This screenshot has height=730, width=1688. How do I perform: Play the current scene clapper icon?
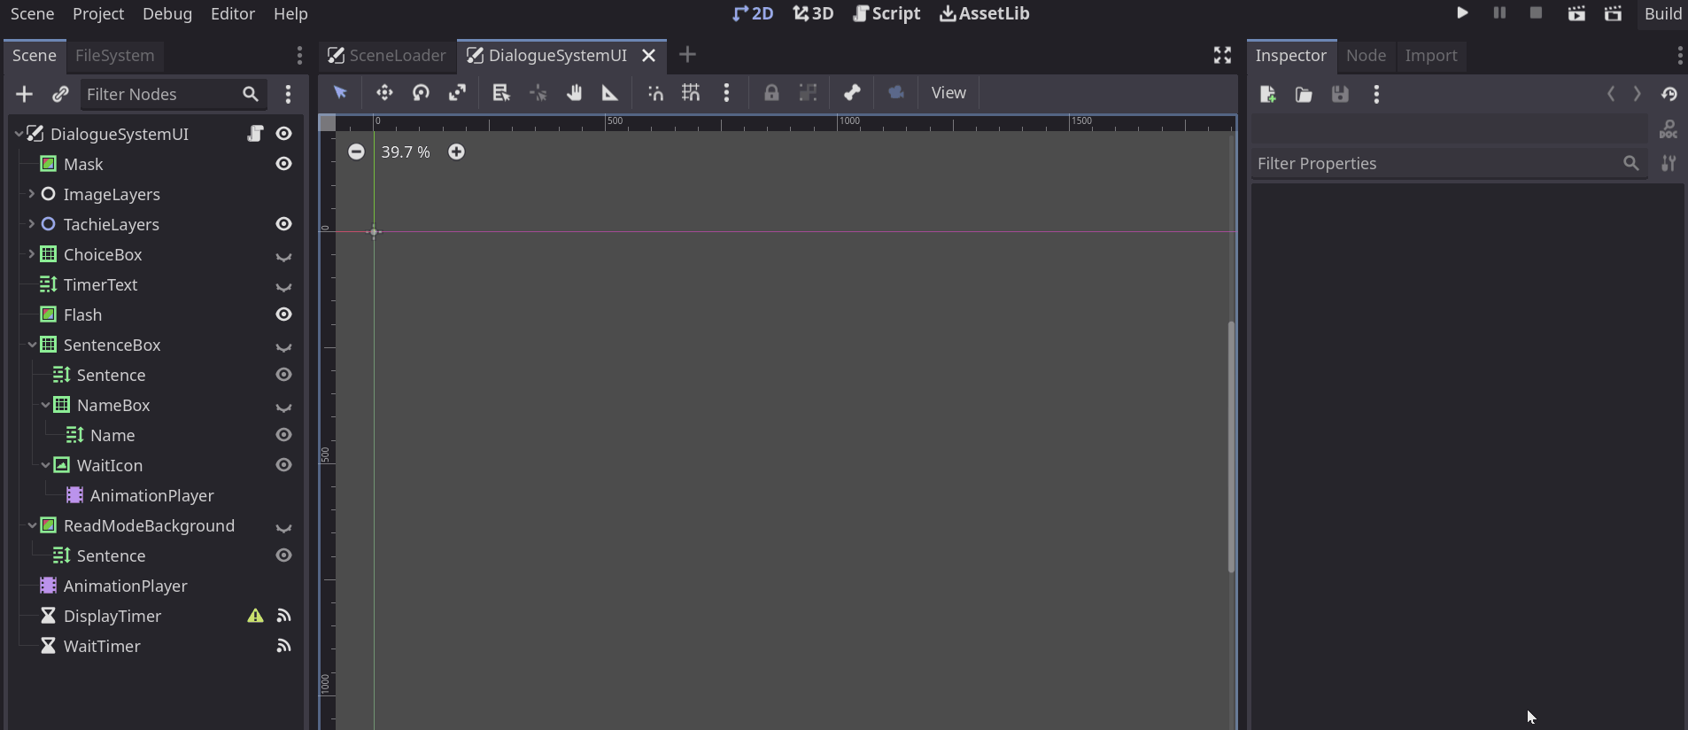tap(1576, 13)
